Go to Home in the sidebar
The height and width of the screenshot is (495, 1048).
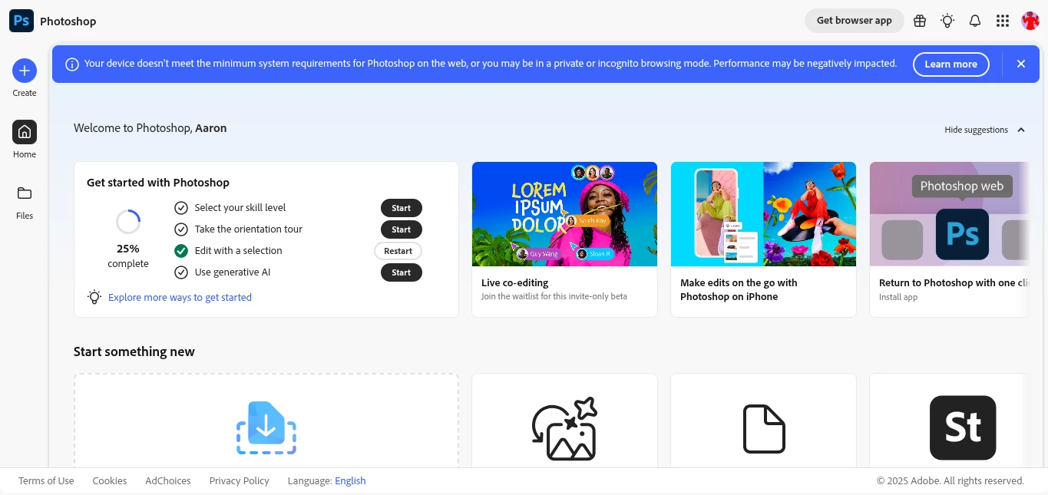(25, 132)
